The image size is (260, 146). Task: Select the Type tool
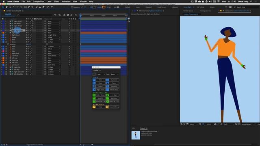pos(32,7)
